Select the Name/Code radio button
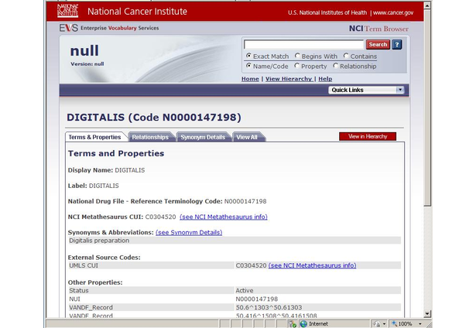Image resolution: width=476 pixels, height=328 pixels. tap(248, 66)
